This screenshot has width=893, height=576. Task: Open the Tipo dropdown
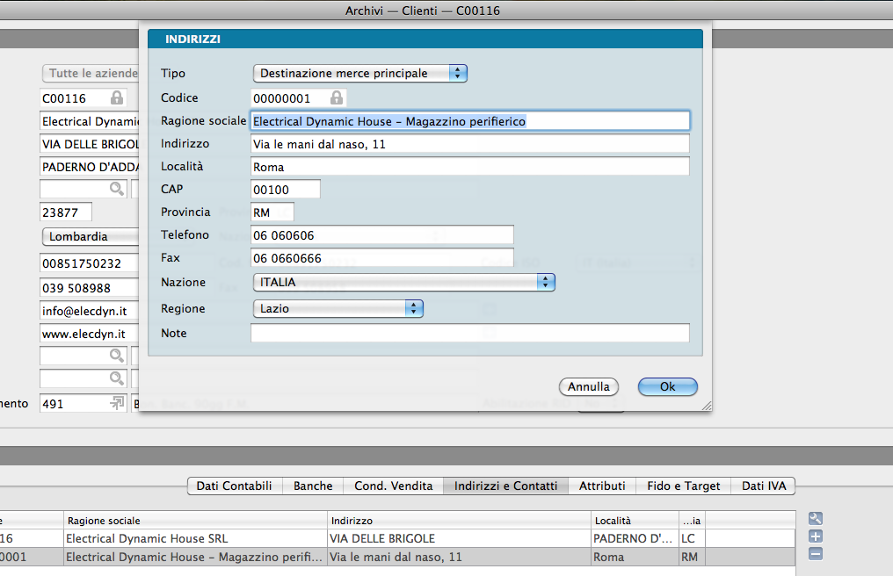359,74
